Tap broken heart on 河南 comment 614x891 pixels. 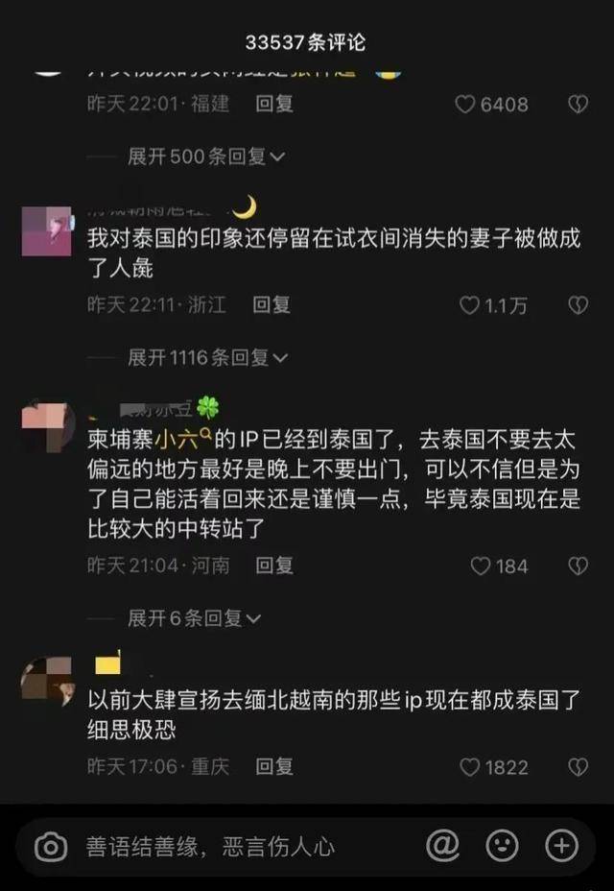coord(579,566)
